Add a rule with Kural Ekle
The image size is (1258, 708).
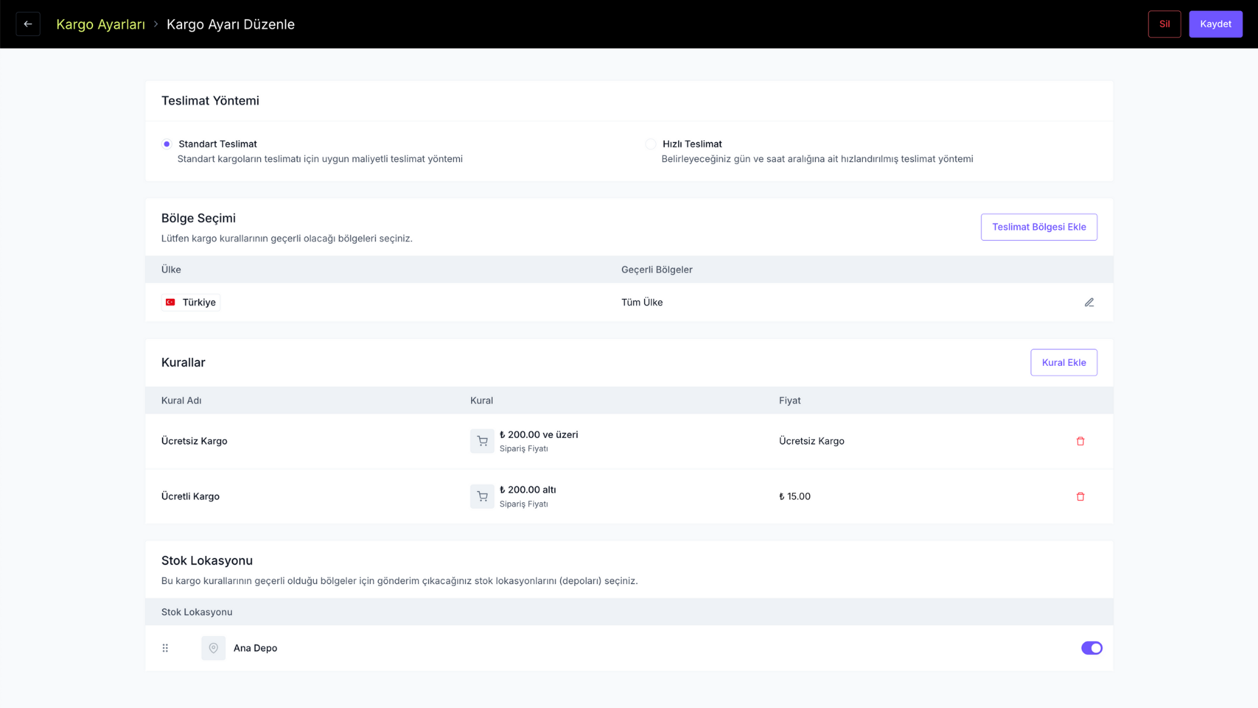(1063, 363)
